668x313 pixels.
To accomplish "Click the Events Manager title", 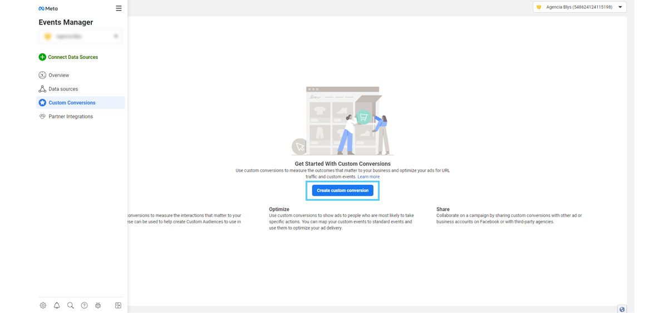I will (x=66, y=22).
